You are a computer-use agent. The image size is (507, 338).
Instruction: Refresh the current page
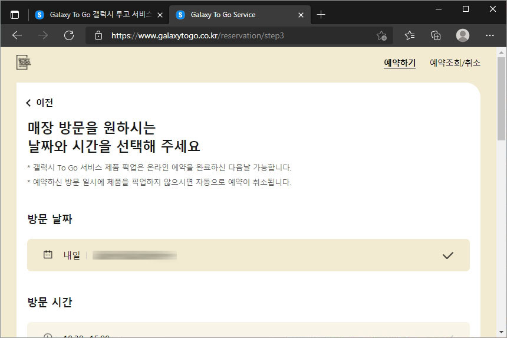[69, 35]
